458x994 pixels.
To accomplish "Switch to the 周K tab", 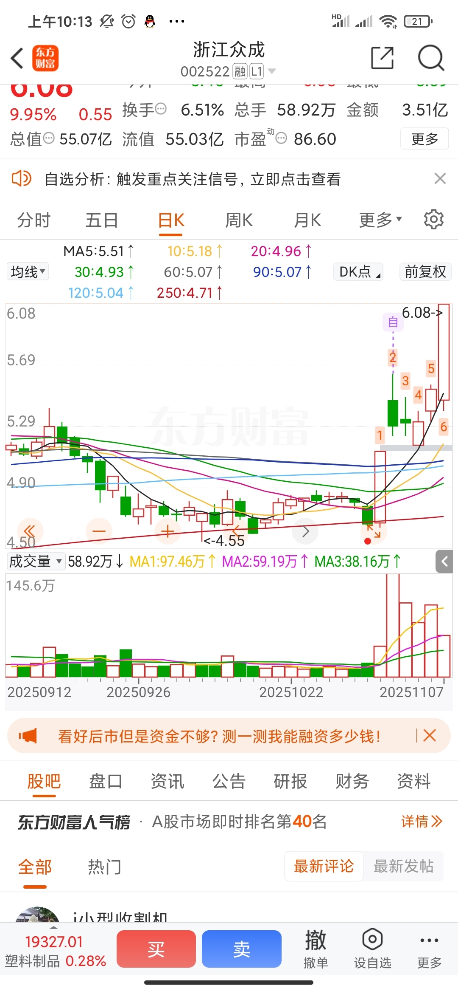I will click(239, 220).
